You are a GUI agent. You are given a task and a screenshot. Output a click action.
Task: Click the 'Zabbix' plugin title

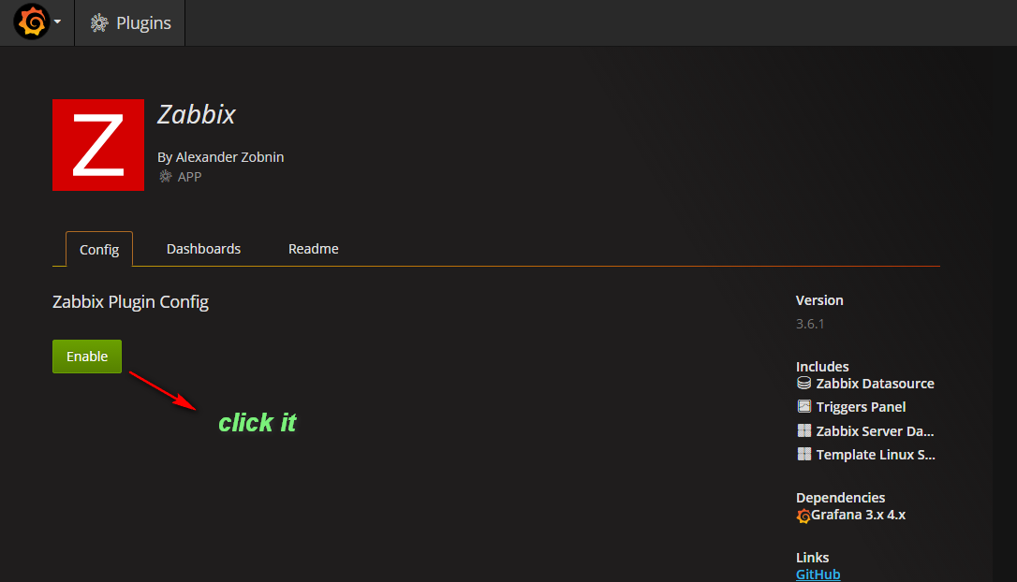pos(197,115)
